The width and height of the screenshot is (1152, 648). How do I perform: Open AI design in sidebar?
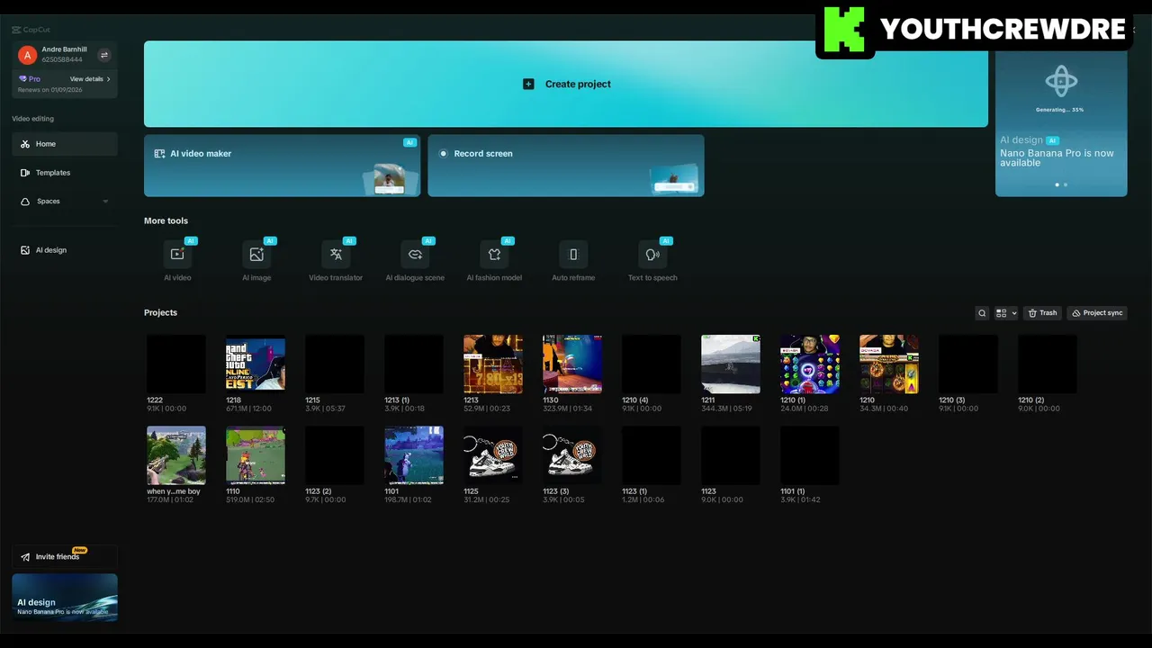(x=65, y=250)
